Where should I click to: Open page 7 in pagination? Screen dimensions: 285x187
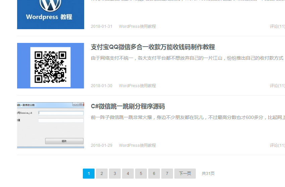(x=167, y=174)
